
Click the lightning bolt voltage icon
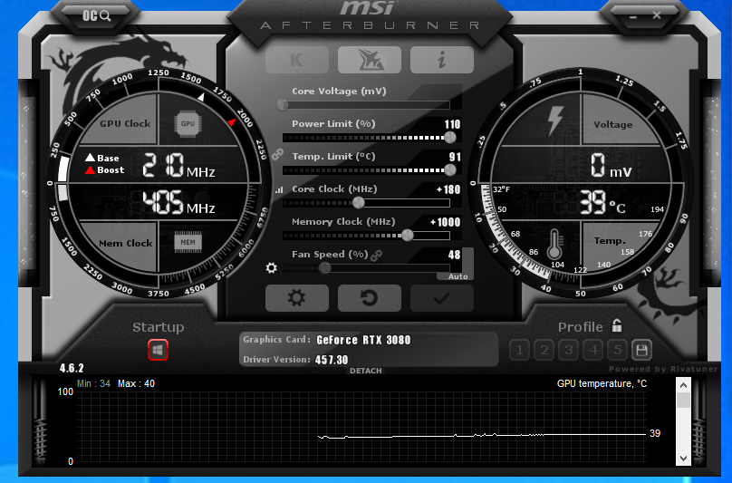tap(555, 121)
